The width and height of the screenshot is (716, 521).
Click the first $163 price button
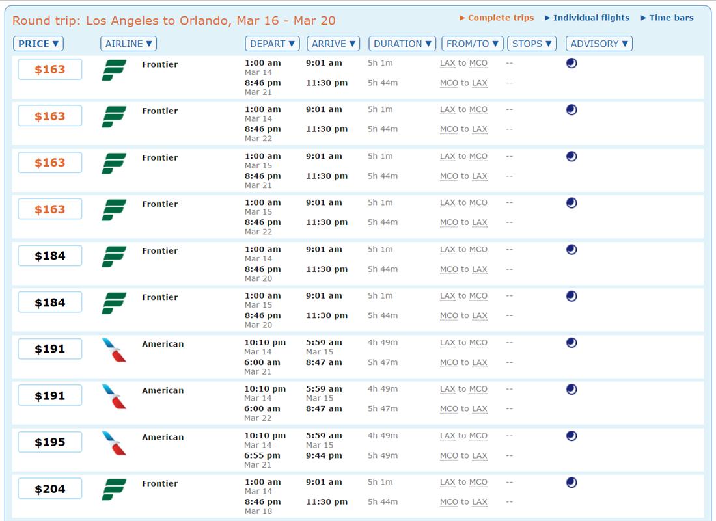coord(49,69)
